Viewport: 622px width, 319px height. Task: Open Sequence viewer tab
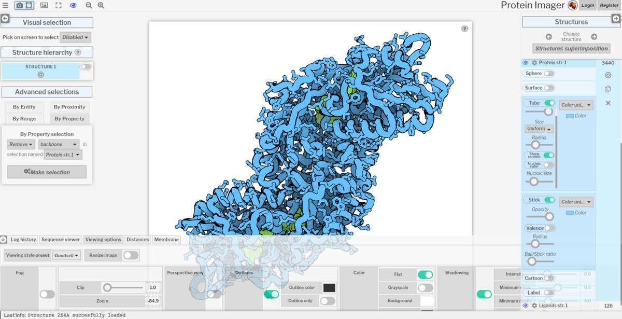point(61,240)
